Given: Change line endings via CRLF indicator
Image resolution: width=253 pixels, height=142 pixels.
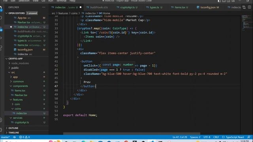Looking at the screenshot, I should point(216,137).
